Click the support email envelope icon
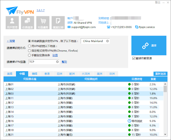 tap(69, 27)
